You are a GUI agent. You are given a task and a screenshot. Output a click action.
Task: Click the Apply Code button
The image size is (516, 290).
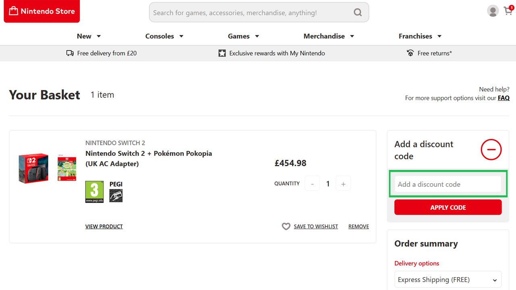(448, 207)
